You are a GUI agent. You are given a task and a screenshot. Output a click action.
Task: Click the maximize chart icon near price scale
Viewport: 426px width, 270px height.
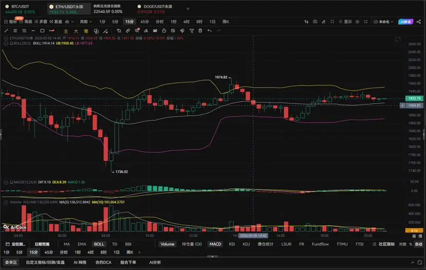tap(398, 39)
